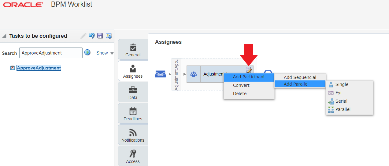Choose Add Participant in context menu

249,77
